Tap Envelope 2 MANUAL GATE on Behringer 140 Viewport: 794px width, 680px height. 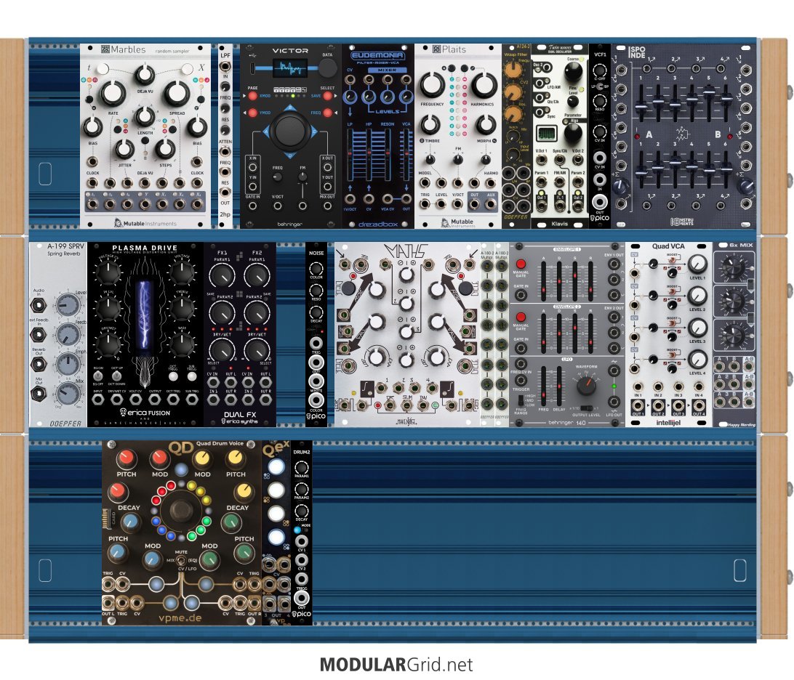[521, 317]
